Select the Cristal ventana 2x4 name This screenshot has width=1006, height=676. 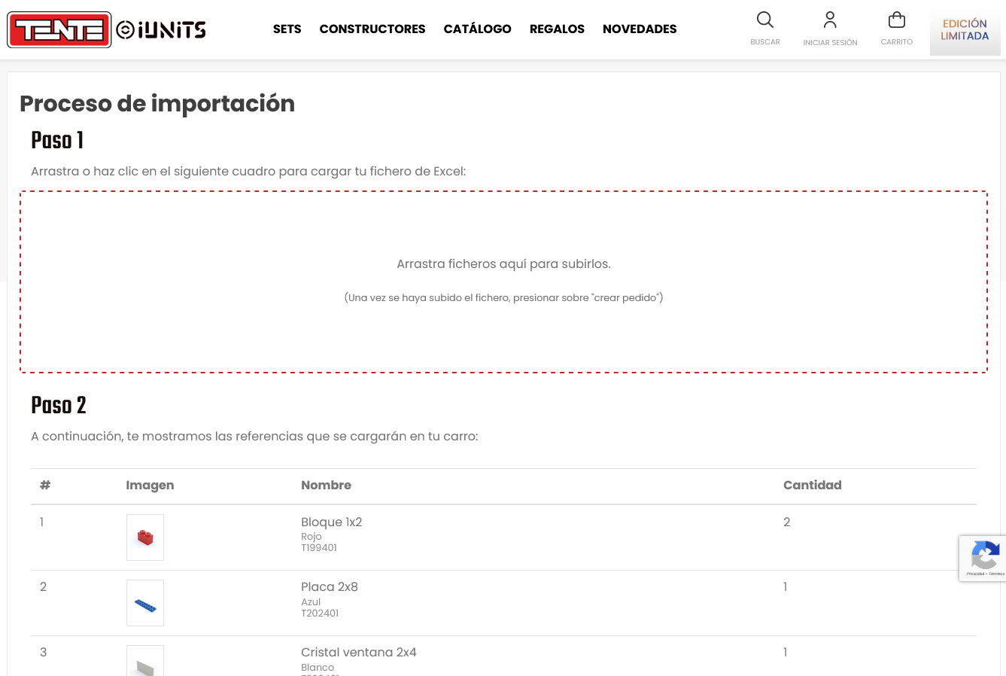pyautogui.click(x=359, y=653)
